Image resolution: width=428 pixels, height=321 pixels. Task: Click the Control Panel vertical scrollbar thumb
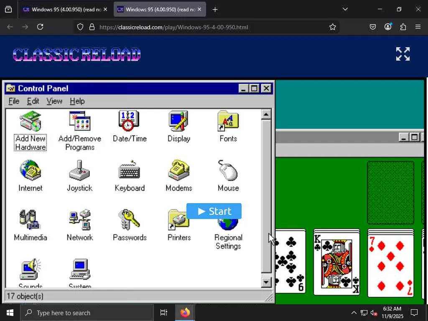pyautogui.click(x=266, y=196)
